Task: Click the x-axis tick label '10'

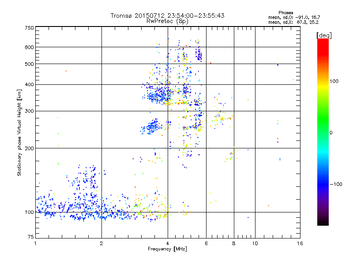Action: coord(255,243)
